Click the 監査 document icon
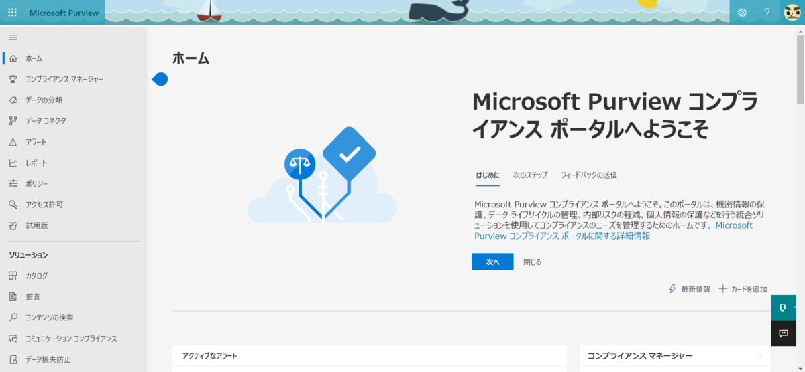Viewport: 805px width, 372px height. click(x=13, y=296)
